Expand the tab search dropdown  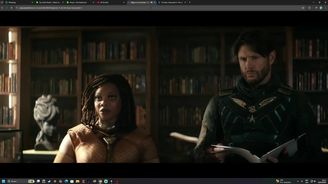[2, 2]
